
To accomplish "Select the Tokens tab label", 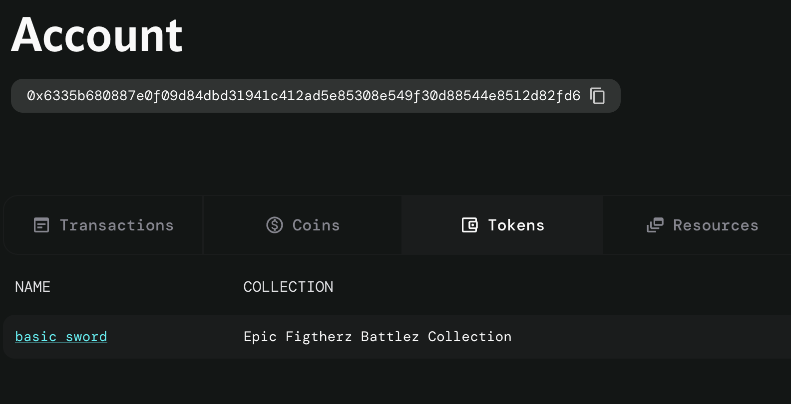I will (x=516, y=225).
